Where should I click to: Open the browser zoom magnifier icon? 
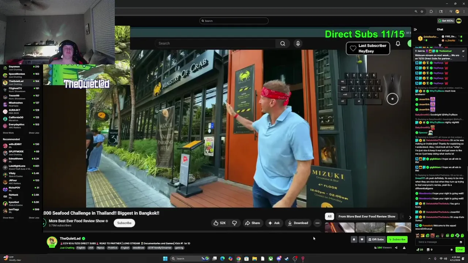(x=416, y=12)
